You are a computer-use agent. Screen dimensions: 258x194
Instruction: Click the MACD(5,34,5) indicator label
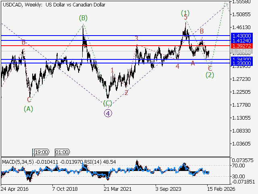point(18,162)
